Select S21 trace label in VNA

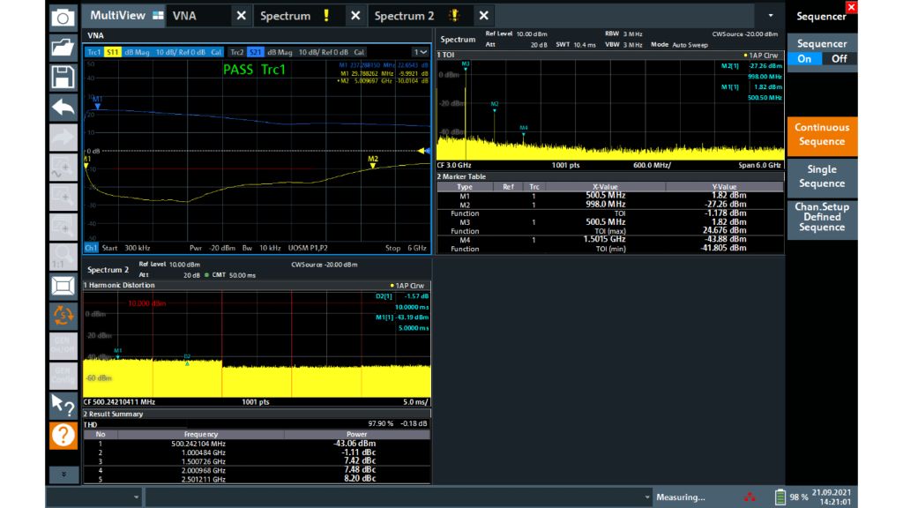256,52
